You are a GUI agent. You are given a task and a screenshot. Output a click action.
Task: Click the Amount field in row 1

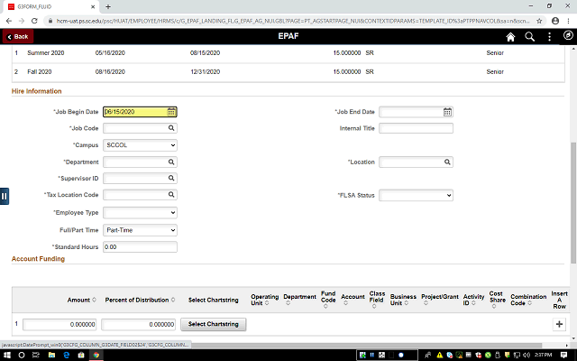click(60, 325)
